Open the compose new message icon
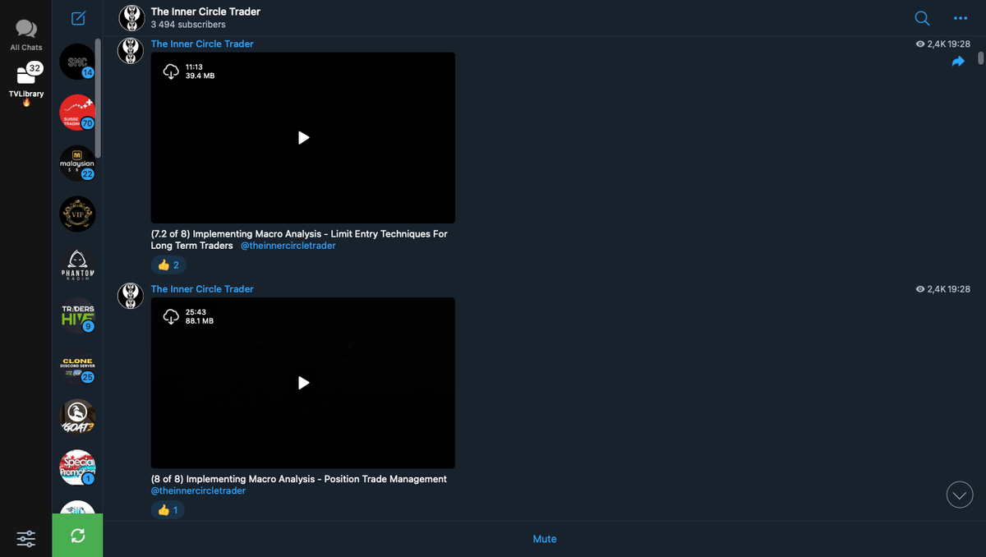986x557 pixels. 78,17
